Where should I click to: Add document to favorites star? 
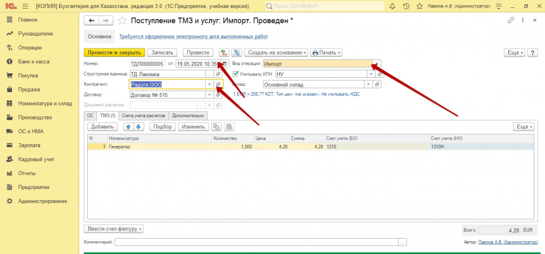(x=122, y=21)
